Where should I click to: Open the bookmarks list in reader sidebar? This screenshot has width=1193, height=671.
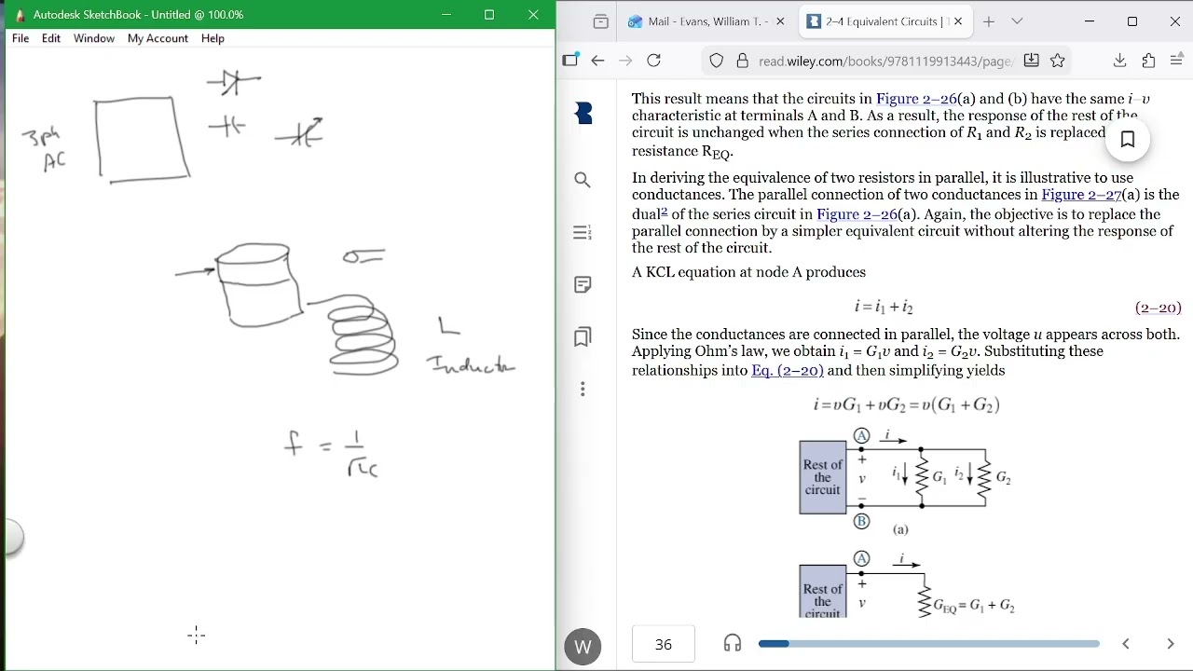[583, 336]
